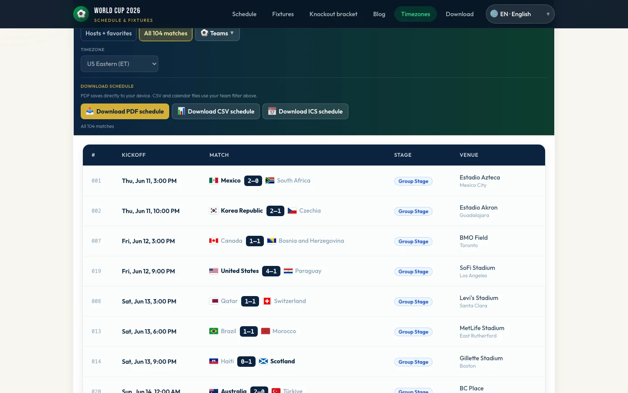Click the ICS calendar icon
This screenshot has height=393, width=628.
point(272,111)
